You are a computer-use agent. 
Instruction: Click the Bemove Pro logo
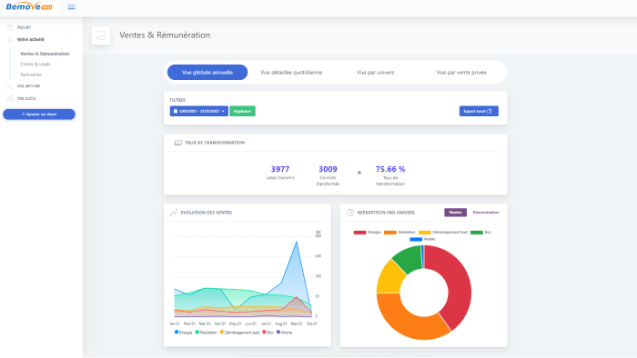[x=29, y=6]
